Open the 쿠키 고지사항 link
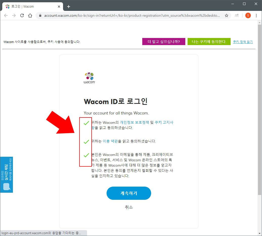 [x=164, y=122]
